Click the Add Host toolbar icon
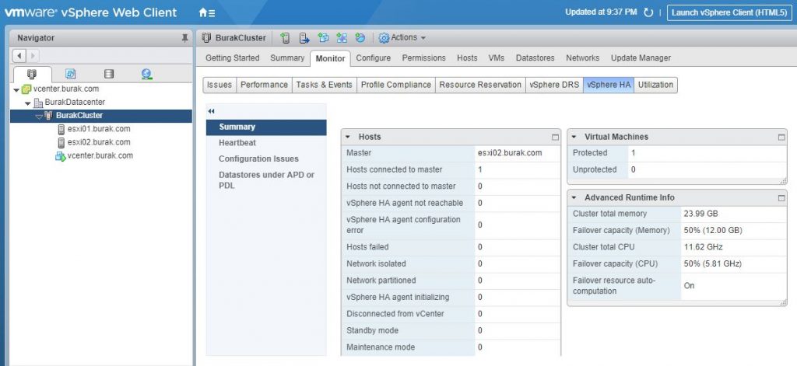The width and height of the screenshot is (797, 366). point(286,38)
